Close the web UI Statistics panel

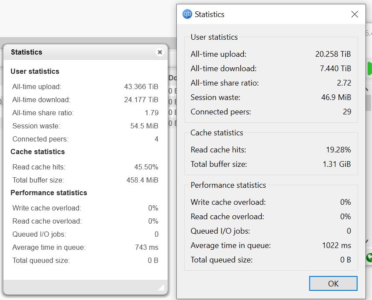[x=160, y=52]
